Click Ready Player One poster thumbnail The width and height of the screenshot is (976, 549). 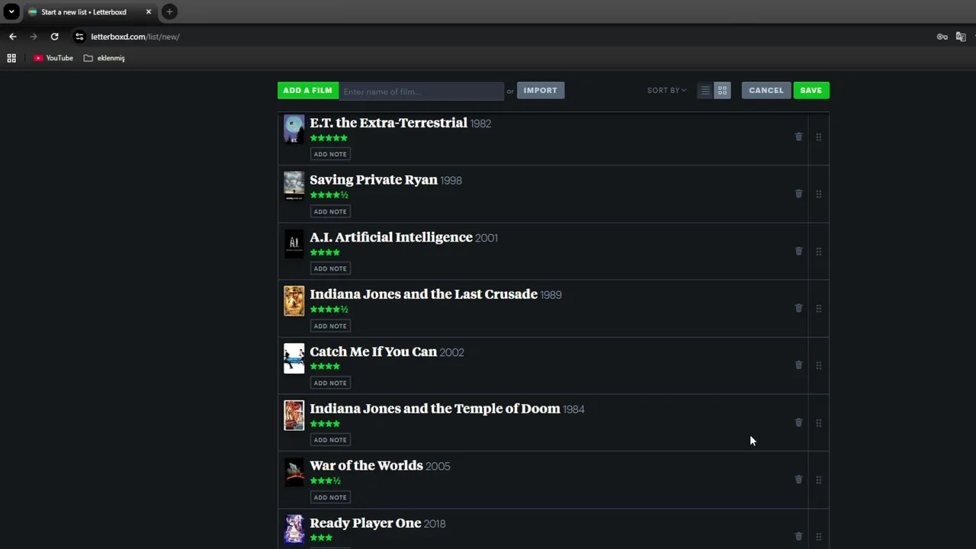pyautogui.click(x=294, y=530)
